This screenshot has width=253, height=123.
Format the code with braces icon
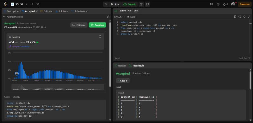tap(240, 17)
